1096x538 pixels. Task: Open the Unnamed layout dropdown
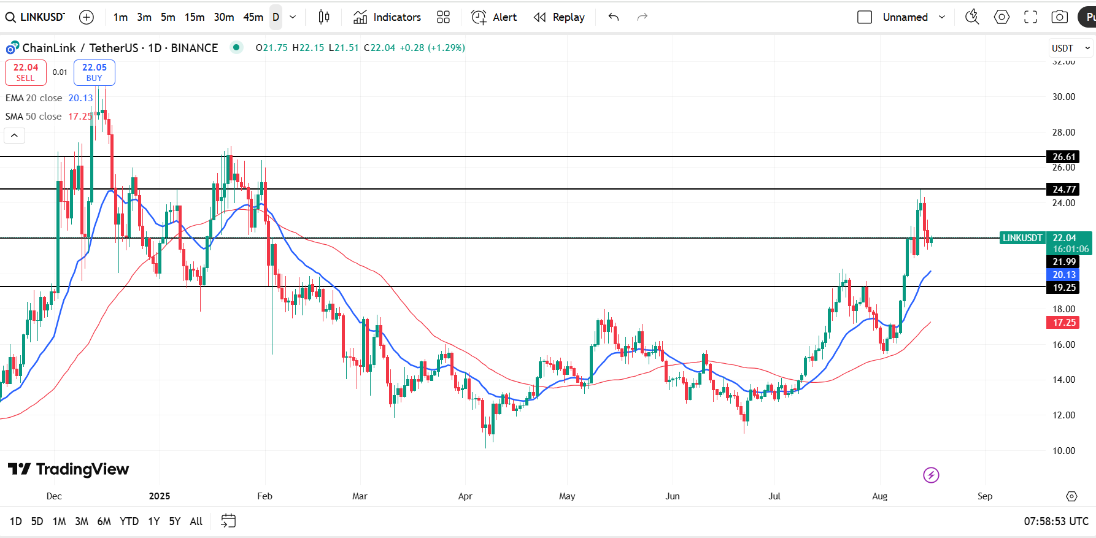[914, 17]
